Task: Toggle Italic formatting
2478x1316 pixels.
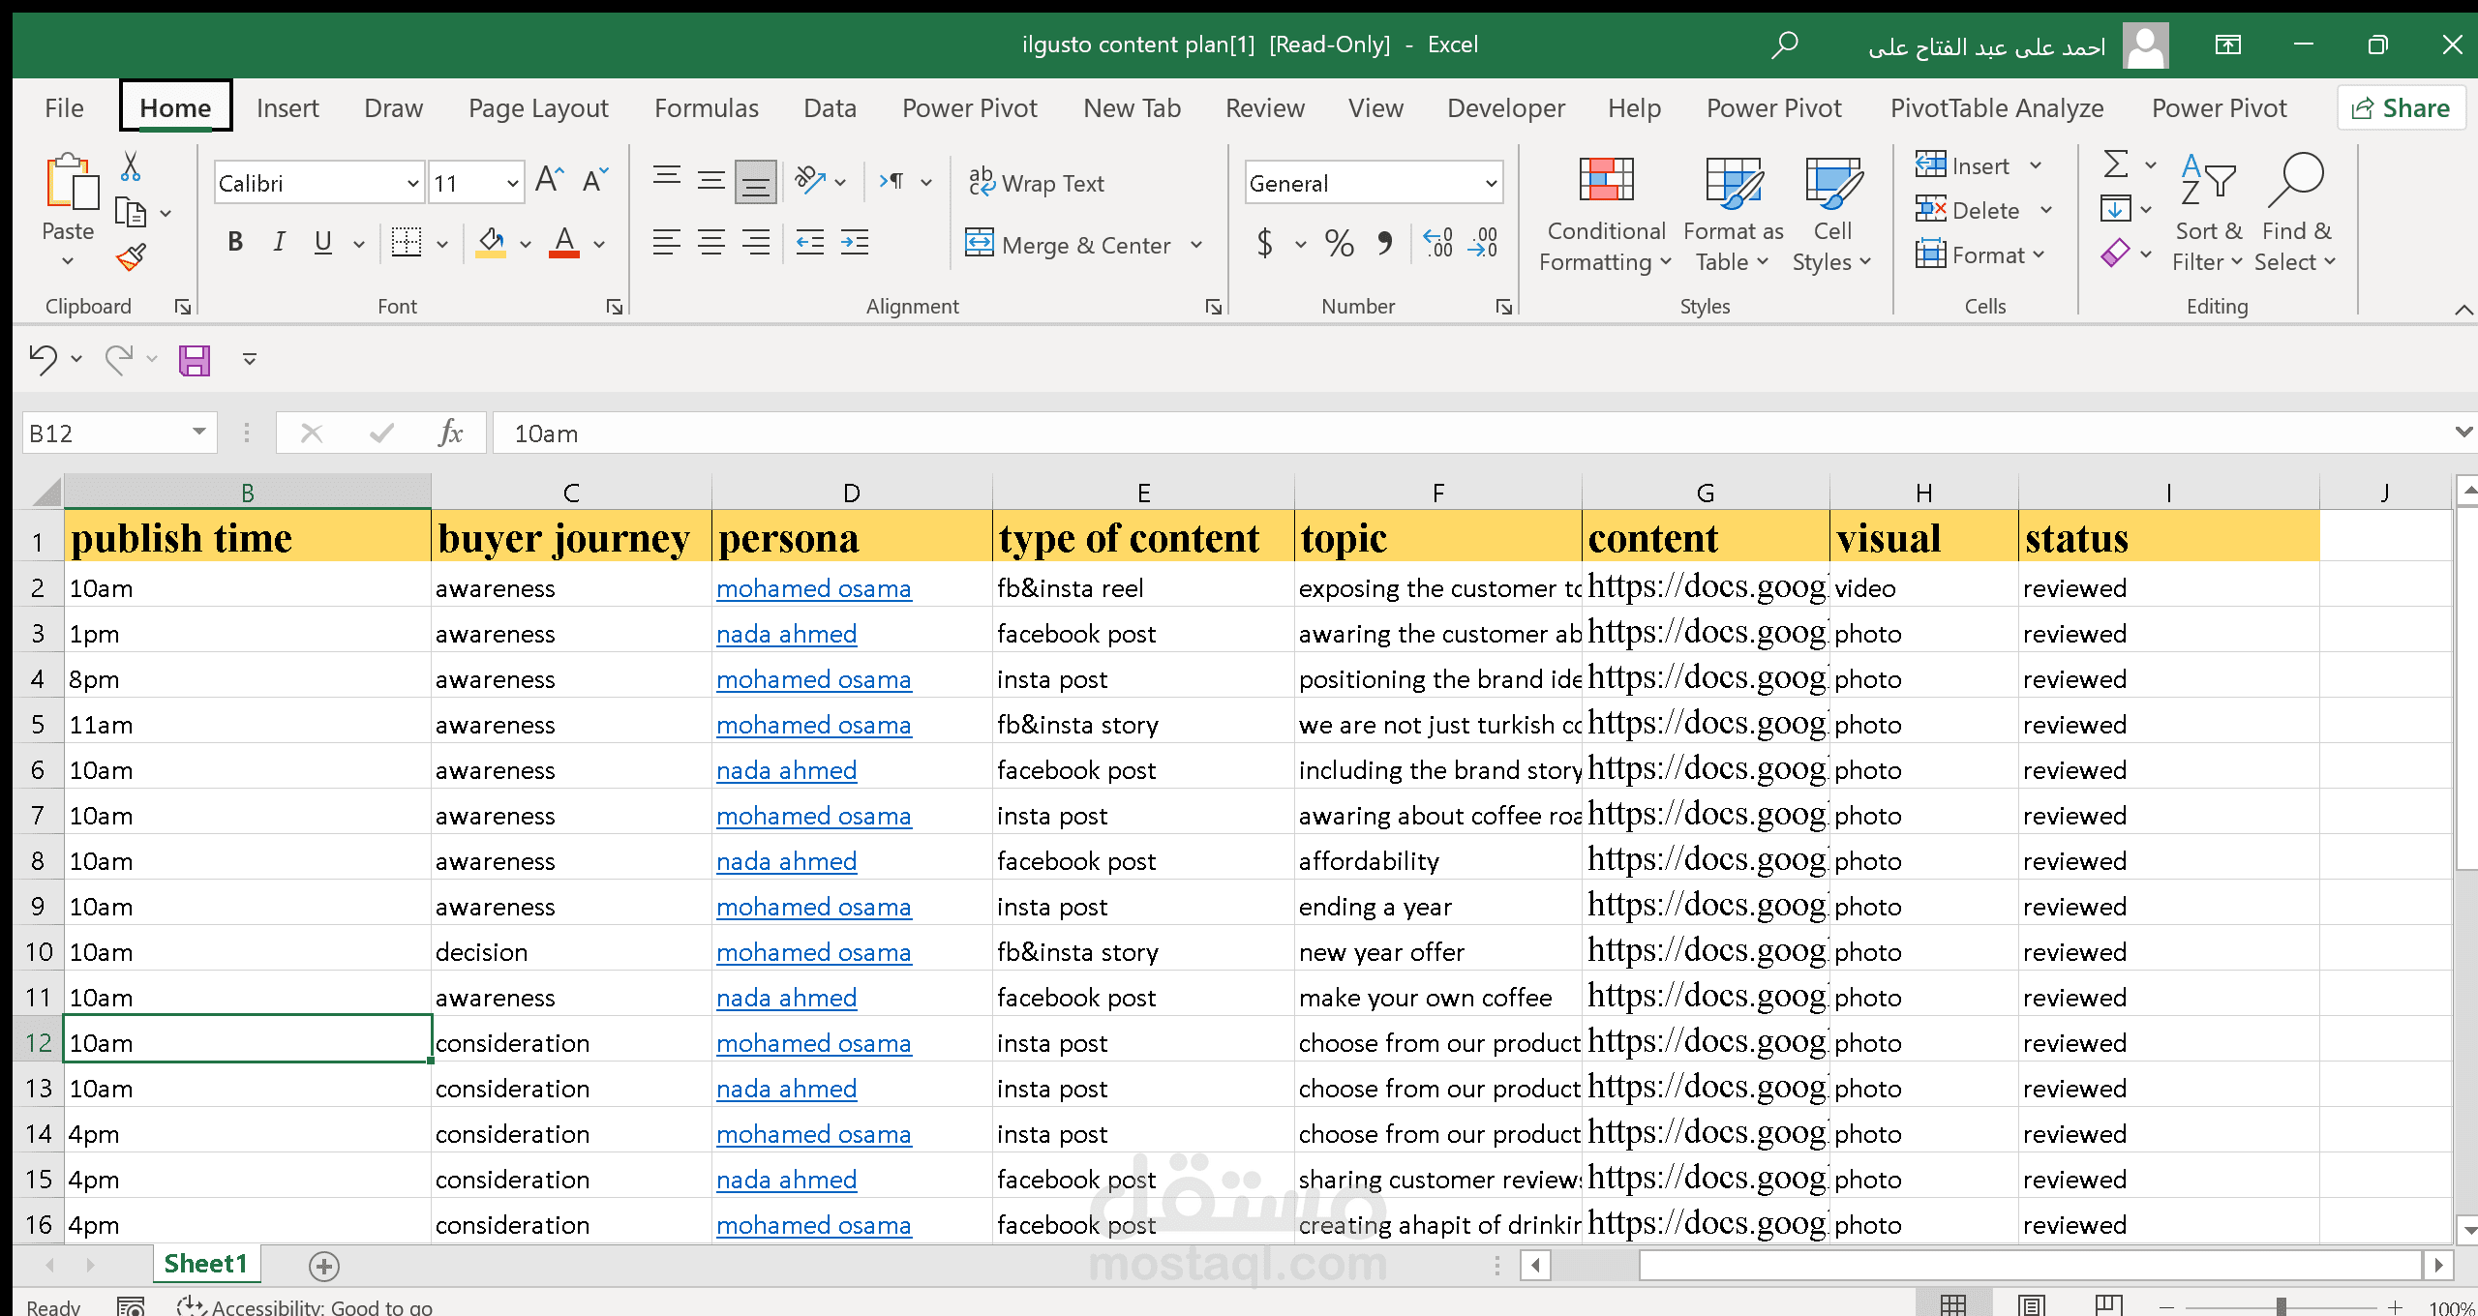Action: coord(279,242)
